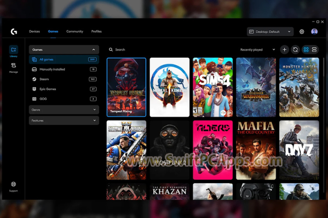Click the Epic Games 27 count badge

click(x=93, y=89)
